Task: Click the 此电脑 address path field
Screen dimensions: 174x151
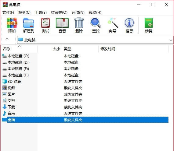Action: pos(95,40)
